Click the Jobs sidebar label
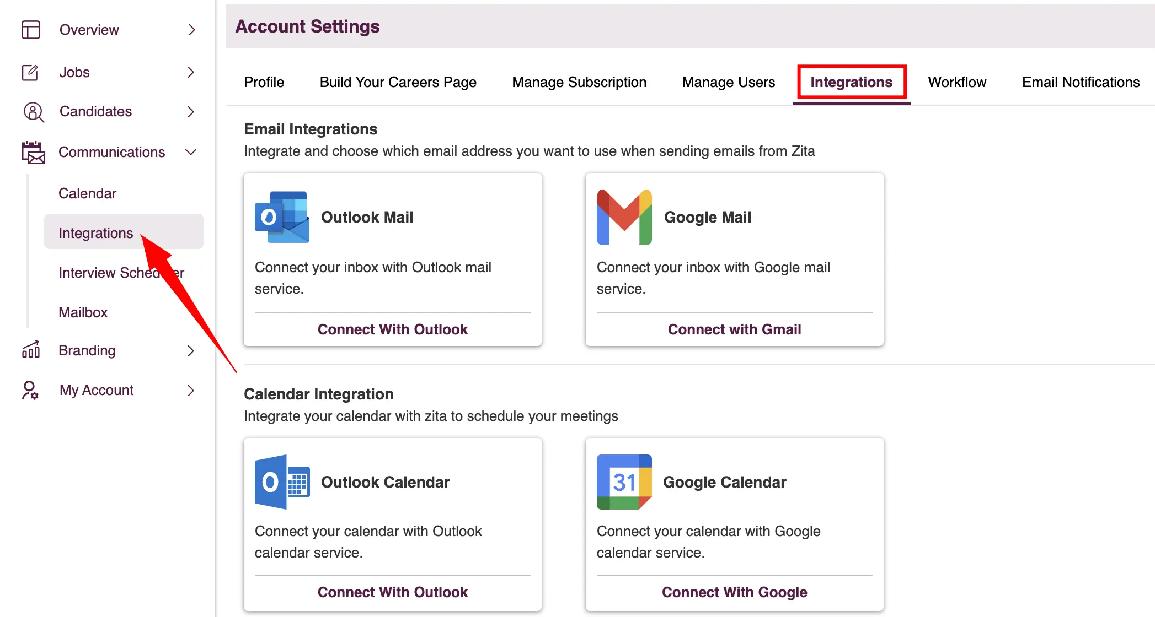1155x617 pixels. pos(74,72)
